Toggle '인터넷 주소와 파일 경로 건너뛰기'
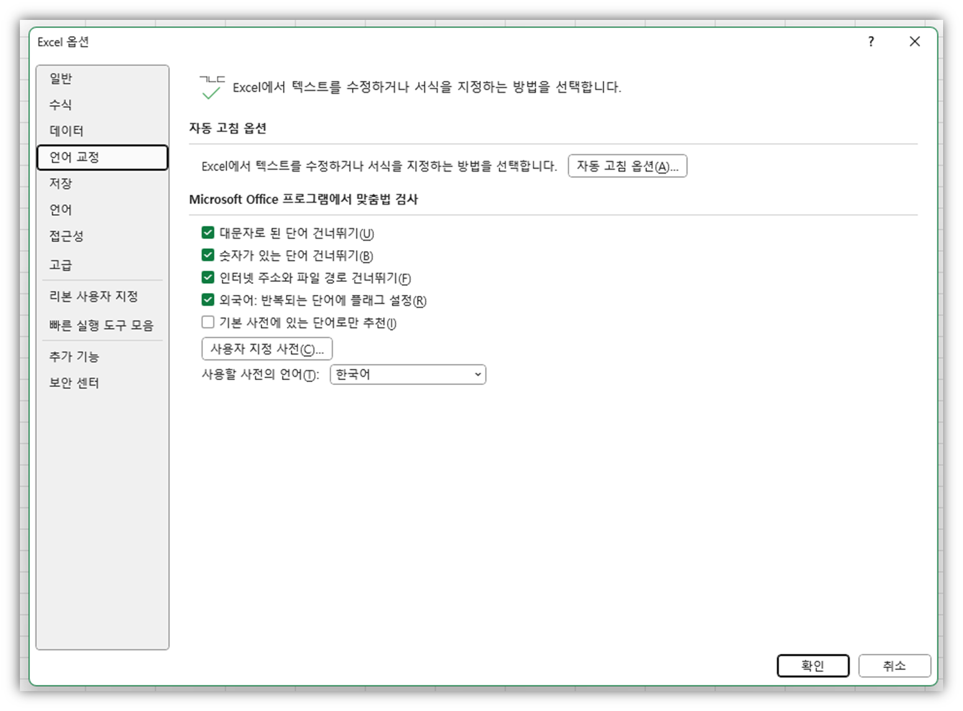This screenshot has width=963, height=711. 207,278
